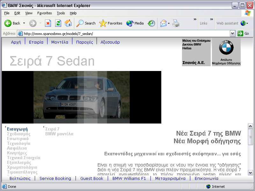Open the Αρχή navigation link
Viewport: 255px width, 191px height.
(16, 42)
